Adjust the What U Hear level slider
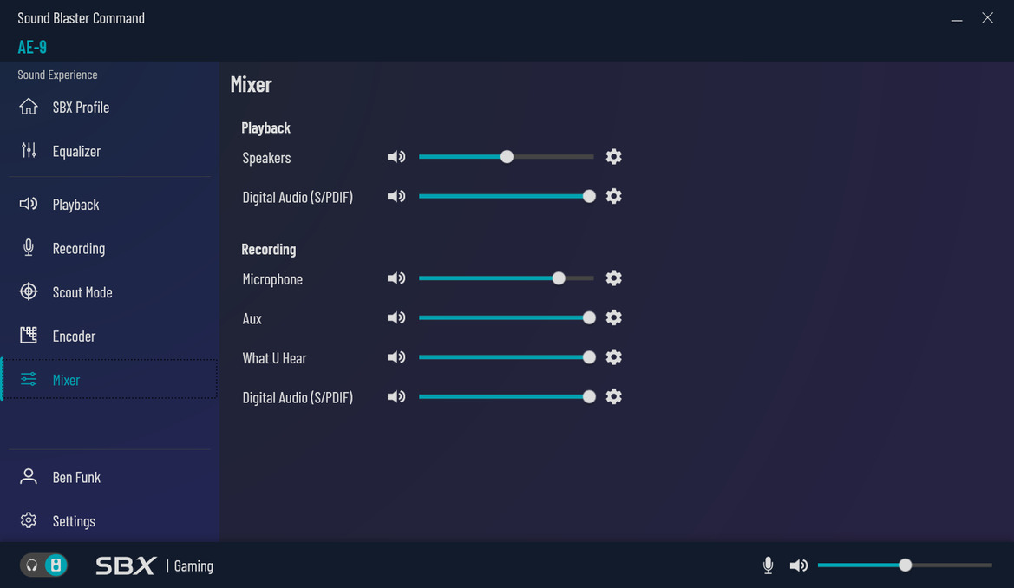This screenshot has width=1014, height=588. point(507,357)
